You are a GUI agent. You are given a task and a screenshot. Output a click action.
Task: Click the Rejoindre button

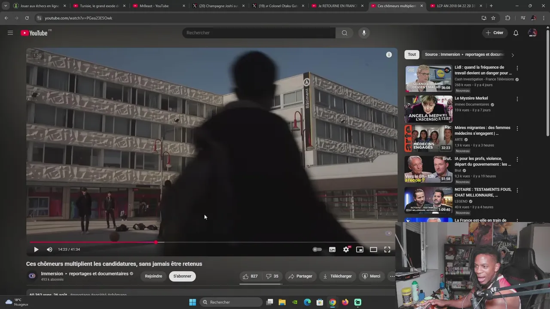pyautogui.click(x=153, y=276)
